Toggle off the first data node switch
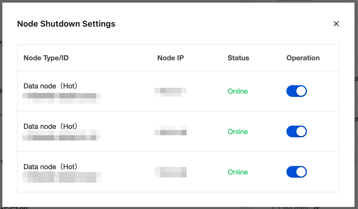Screen dimensions: 358x209 coord(296,91)
